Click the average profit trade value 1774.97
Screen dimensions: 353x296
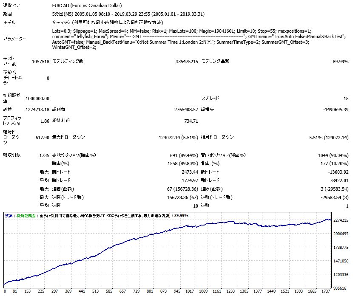pos(190,180)
